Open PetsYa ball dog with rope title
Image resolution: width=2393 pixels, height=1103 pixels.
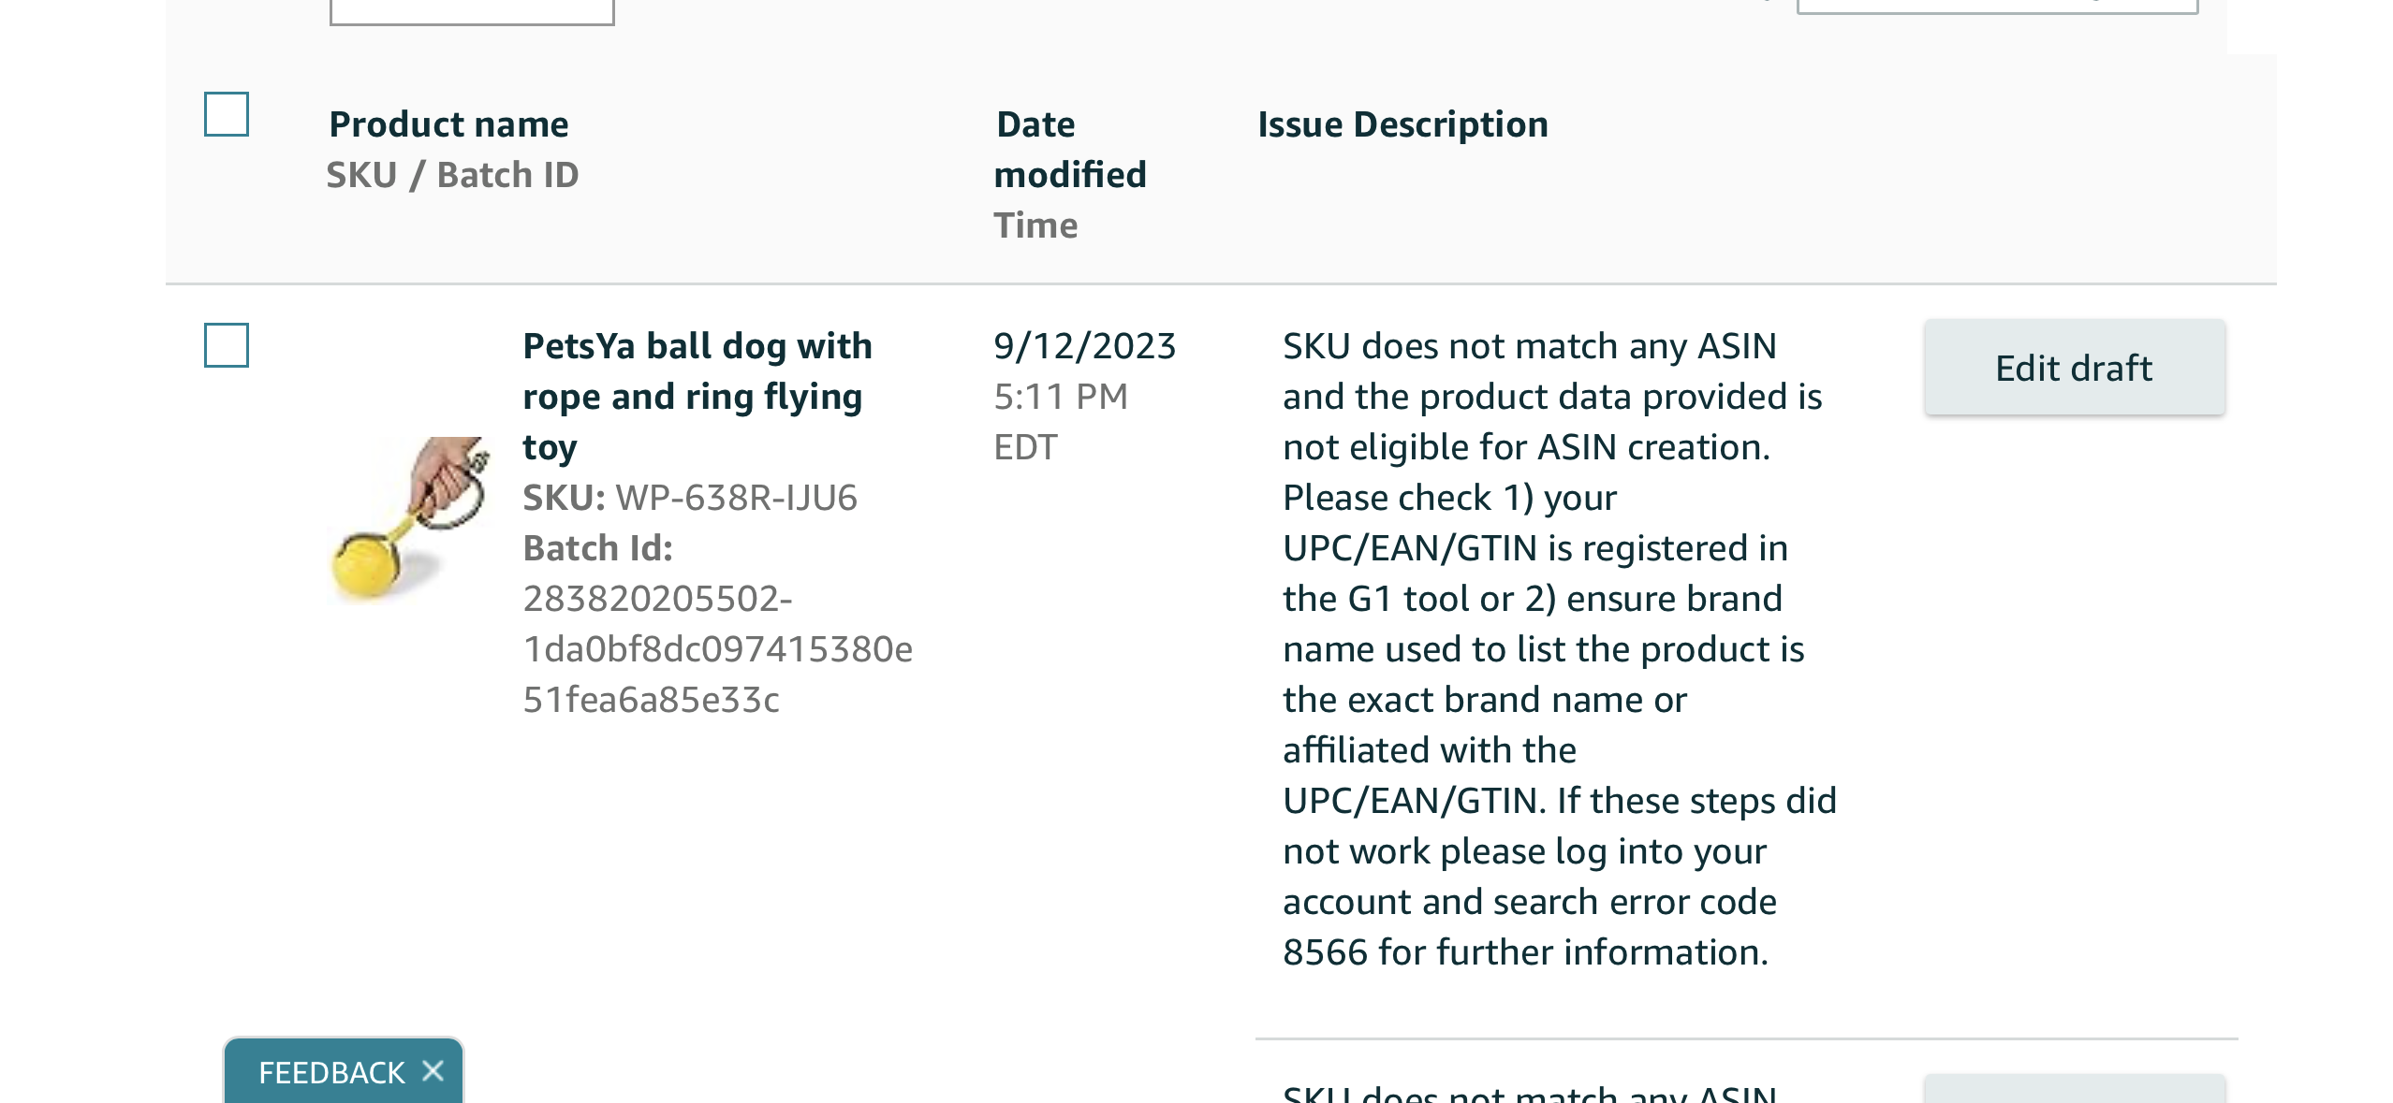pyautogui.click(x=697, y=396)
